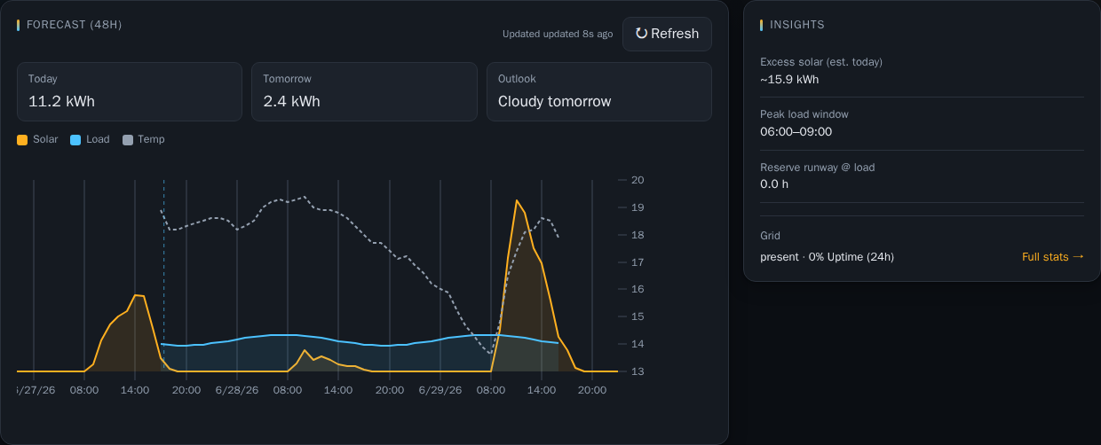
Task: Click the 'Updated updated 8s ago' text
Action: (558, 35)
